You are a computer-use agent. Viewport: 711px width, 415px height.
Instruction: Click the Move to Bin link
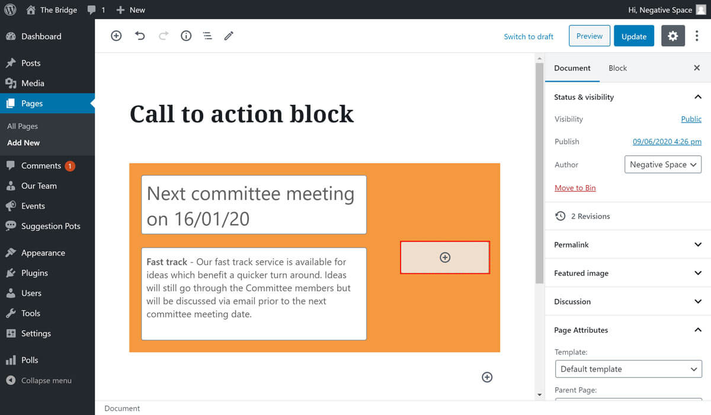point(575,188)
